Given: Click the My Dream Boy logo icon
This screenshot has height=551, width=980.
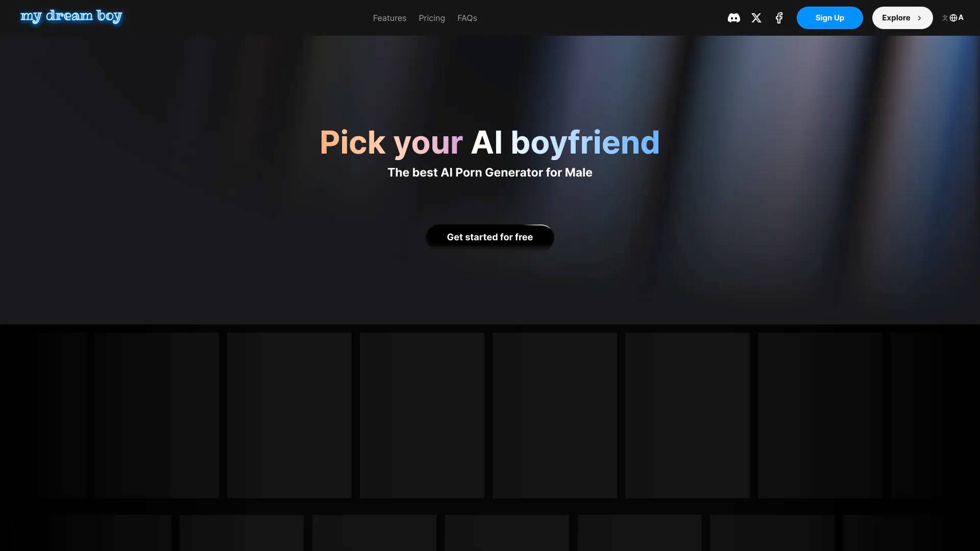Looking at the screenshot, I should click(70, 16).
